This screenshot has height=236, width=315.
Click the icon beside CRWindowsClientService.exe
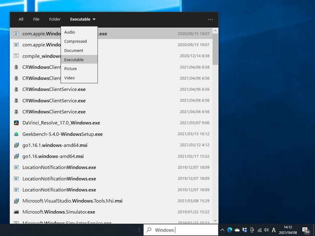pos(16,89)
